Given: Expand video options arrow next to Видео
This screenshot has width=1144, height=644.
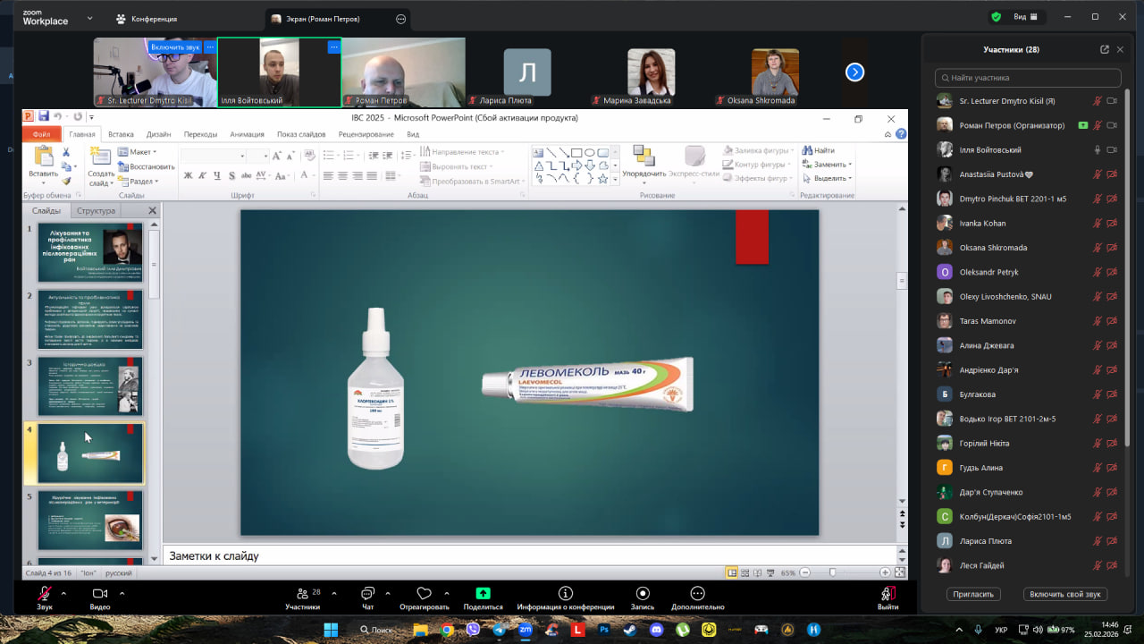Looking at the screenshot, I should (122, 592).
